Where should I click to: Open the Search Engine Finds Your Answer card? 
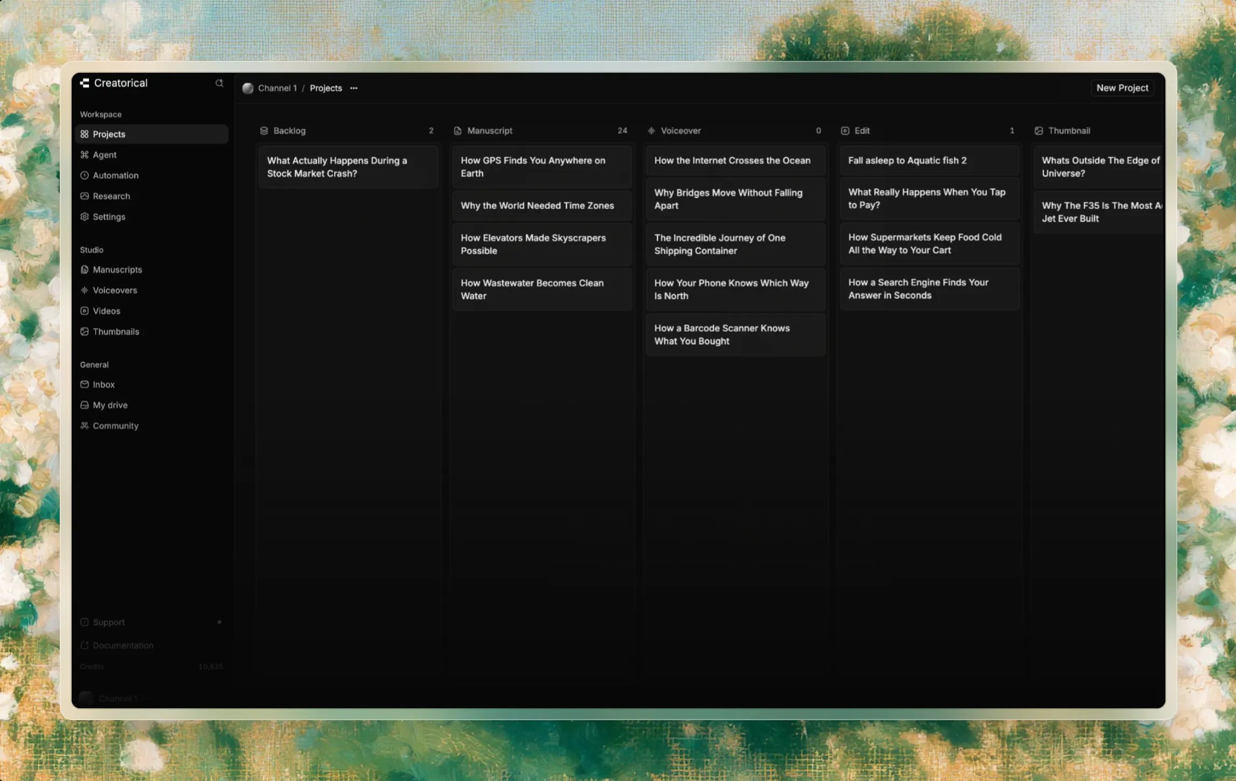[929, 289]
